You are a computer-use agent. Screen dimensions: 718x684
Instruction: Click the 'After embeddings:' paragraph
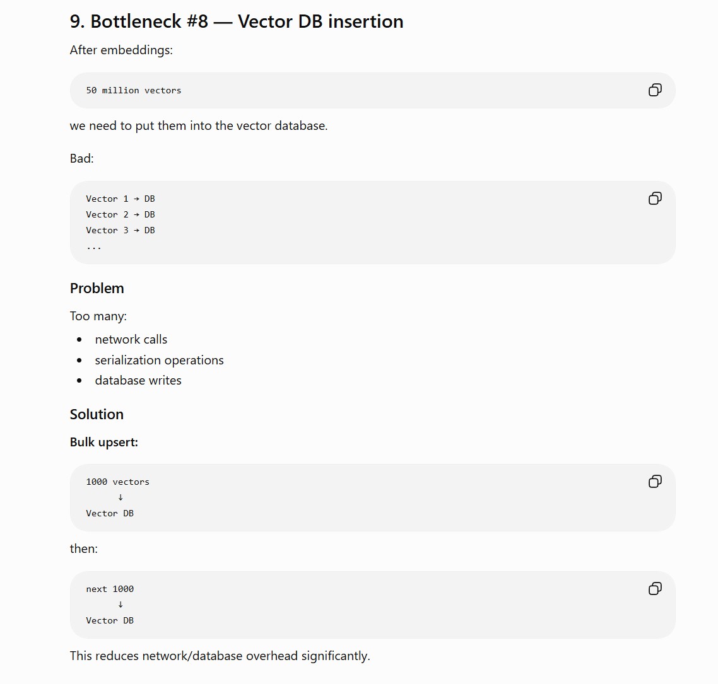[x=121, y=50]
